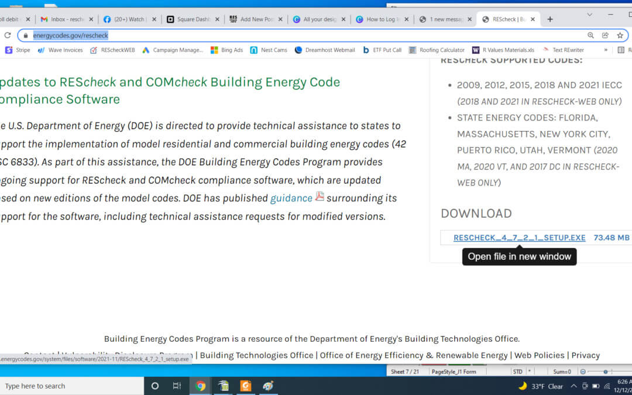Close the Square Dashboard tab

click(x=217, y=19)
